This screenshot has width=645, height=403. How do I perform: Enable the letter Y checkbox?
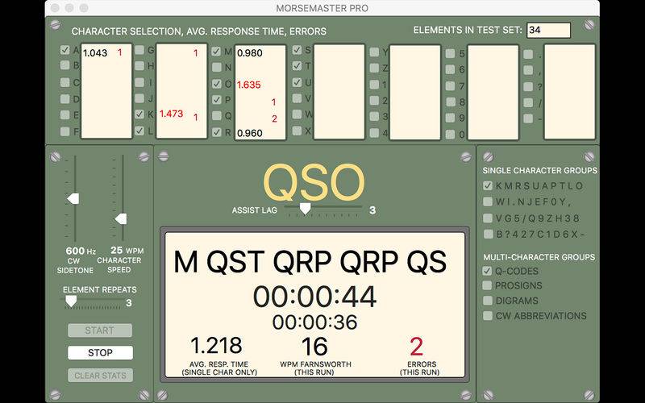[374, 52]
